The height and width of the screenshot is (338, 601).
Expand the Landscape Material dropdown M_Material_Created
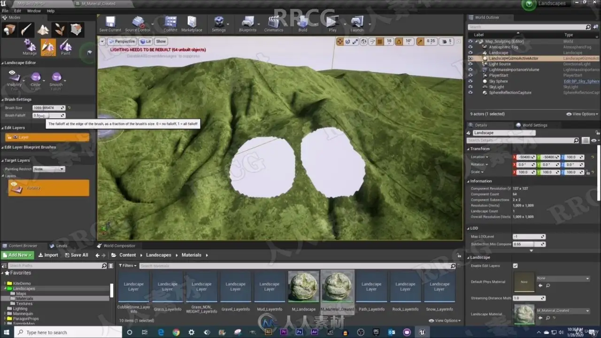coord(562,311)
